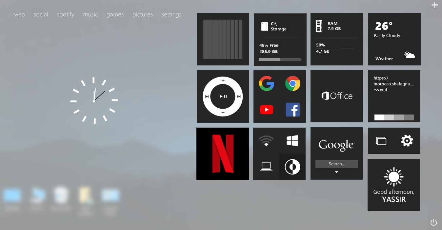Open the pictures menu

tap(143, 14)
